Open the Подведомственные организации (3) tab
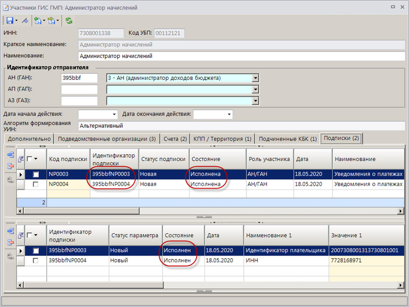 tap(107, 139)
